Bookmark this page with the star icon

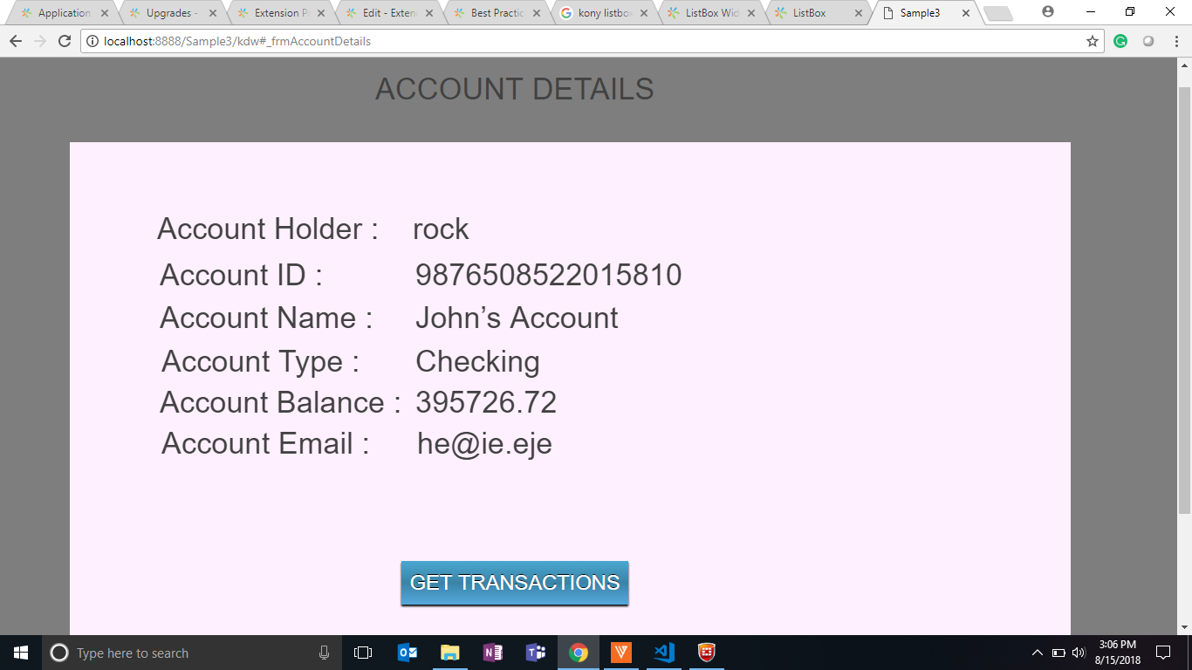[x=1092, y=41]
